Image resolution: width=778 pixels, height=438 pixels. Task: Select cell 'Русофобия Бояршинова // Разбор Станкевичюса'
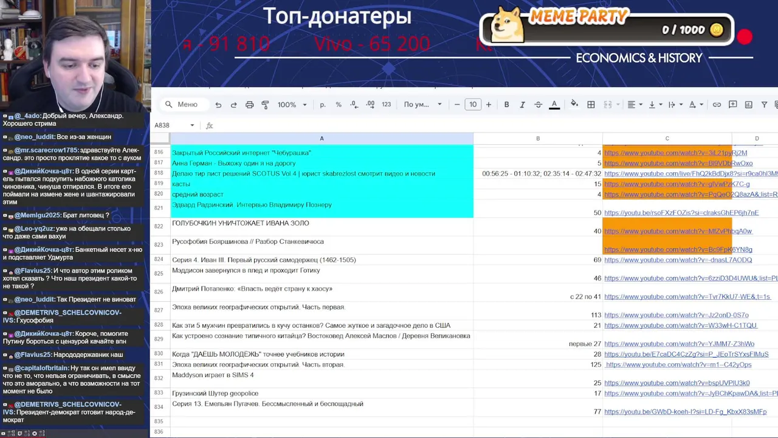click(322, 246)
